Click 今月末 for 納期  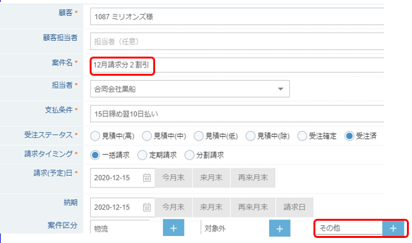[173, 207]
